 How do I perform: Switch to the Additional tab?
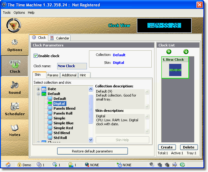(x=69, y=75)
